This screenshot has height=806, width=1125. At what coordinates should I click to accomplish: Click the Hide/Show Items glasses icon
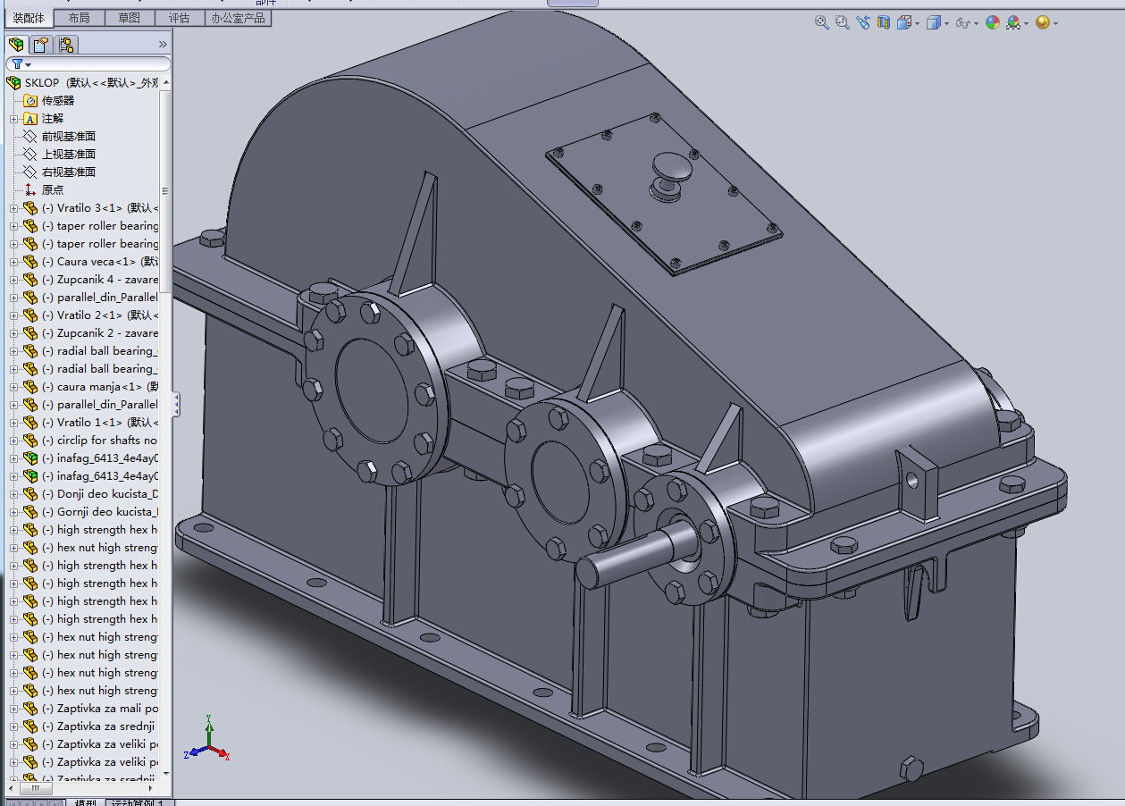click(962, 23)
